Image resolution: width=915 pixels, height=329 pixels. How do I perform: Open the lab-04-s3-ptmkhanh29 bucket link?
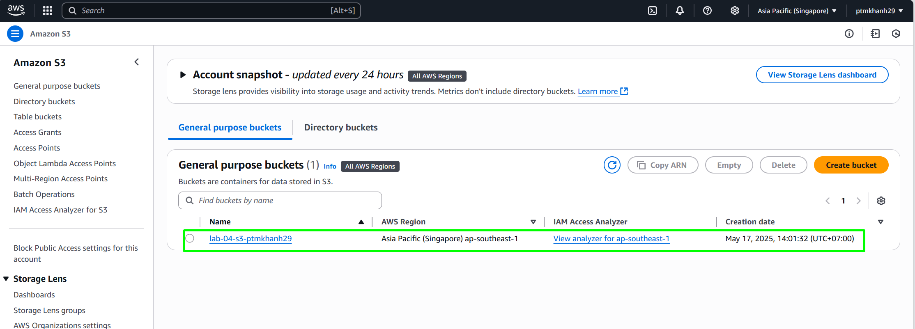coord(251,238)
